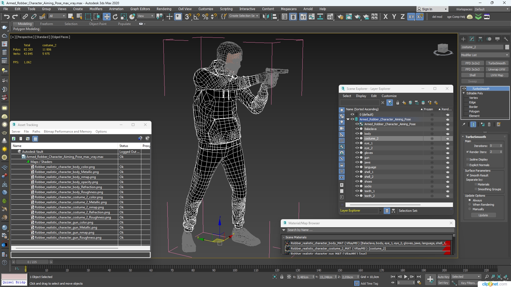This screenshot has height=287, width=511.
Task: Click the table view icon in Asset Tracking
Action: point(35,139)
